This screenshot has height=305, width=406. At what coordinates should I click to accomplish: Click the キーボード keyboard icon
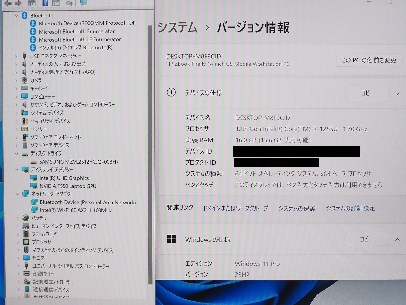pyautogui.click(x=25, y=88)
